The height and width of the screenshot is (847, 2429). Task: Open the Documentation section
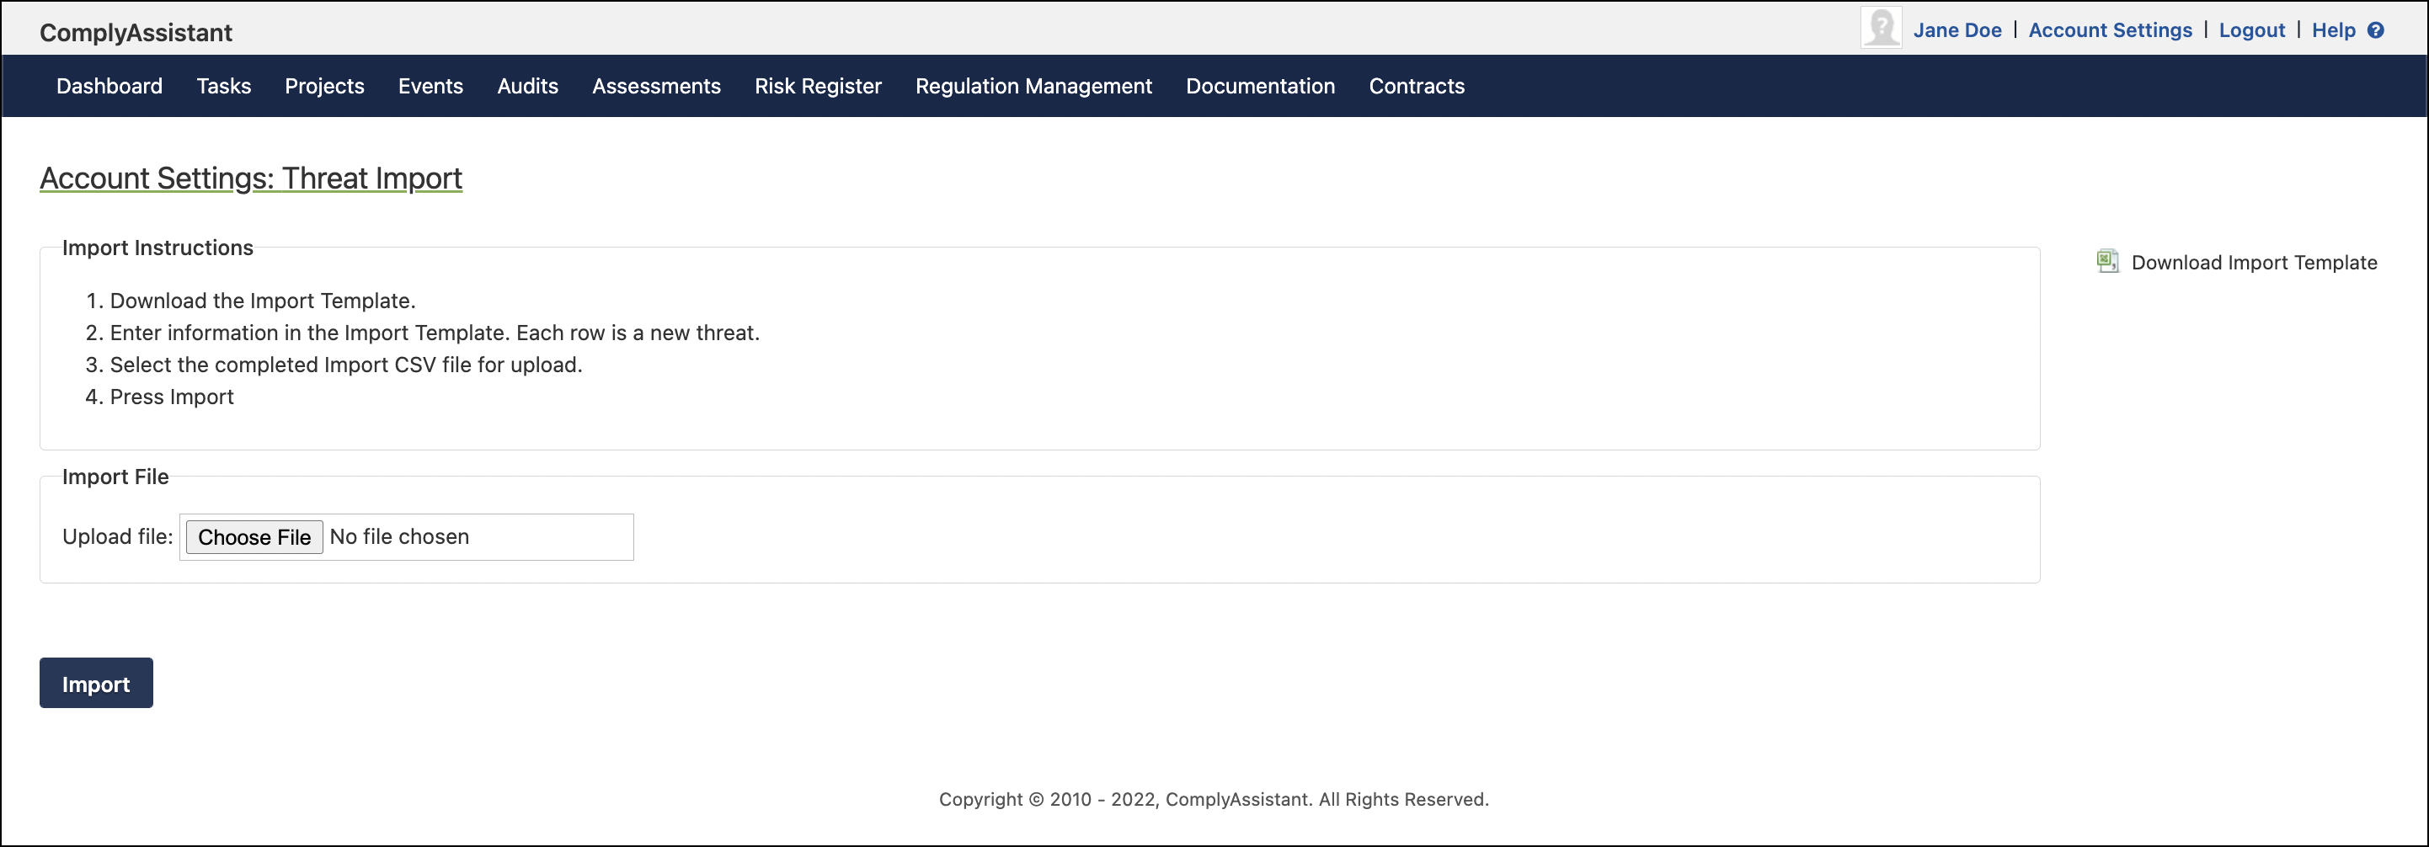(x=1260, y=86)
